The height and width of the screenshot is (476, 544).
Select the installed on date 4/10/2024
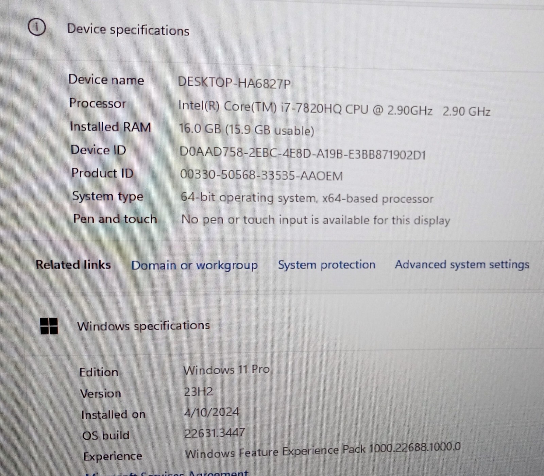click(x=211, y=412)
